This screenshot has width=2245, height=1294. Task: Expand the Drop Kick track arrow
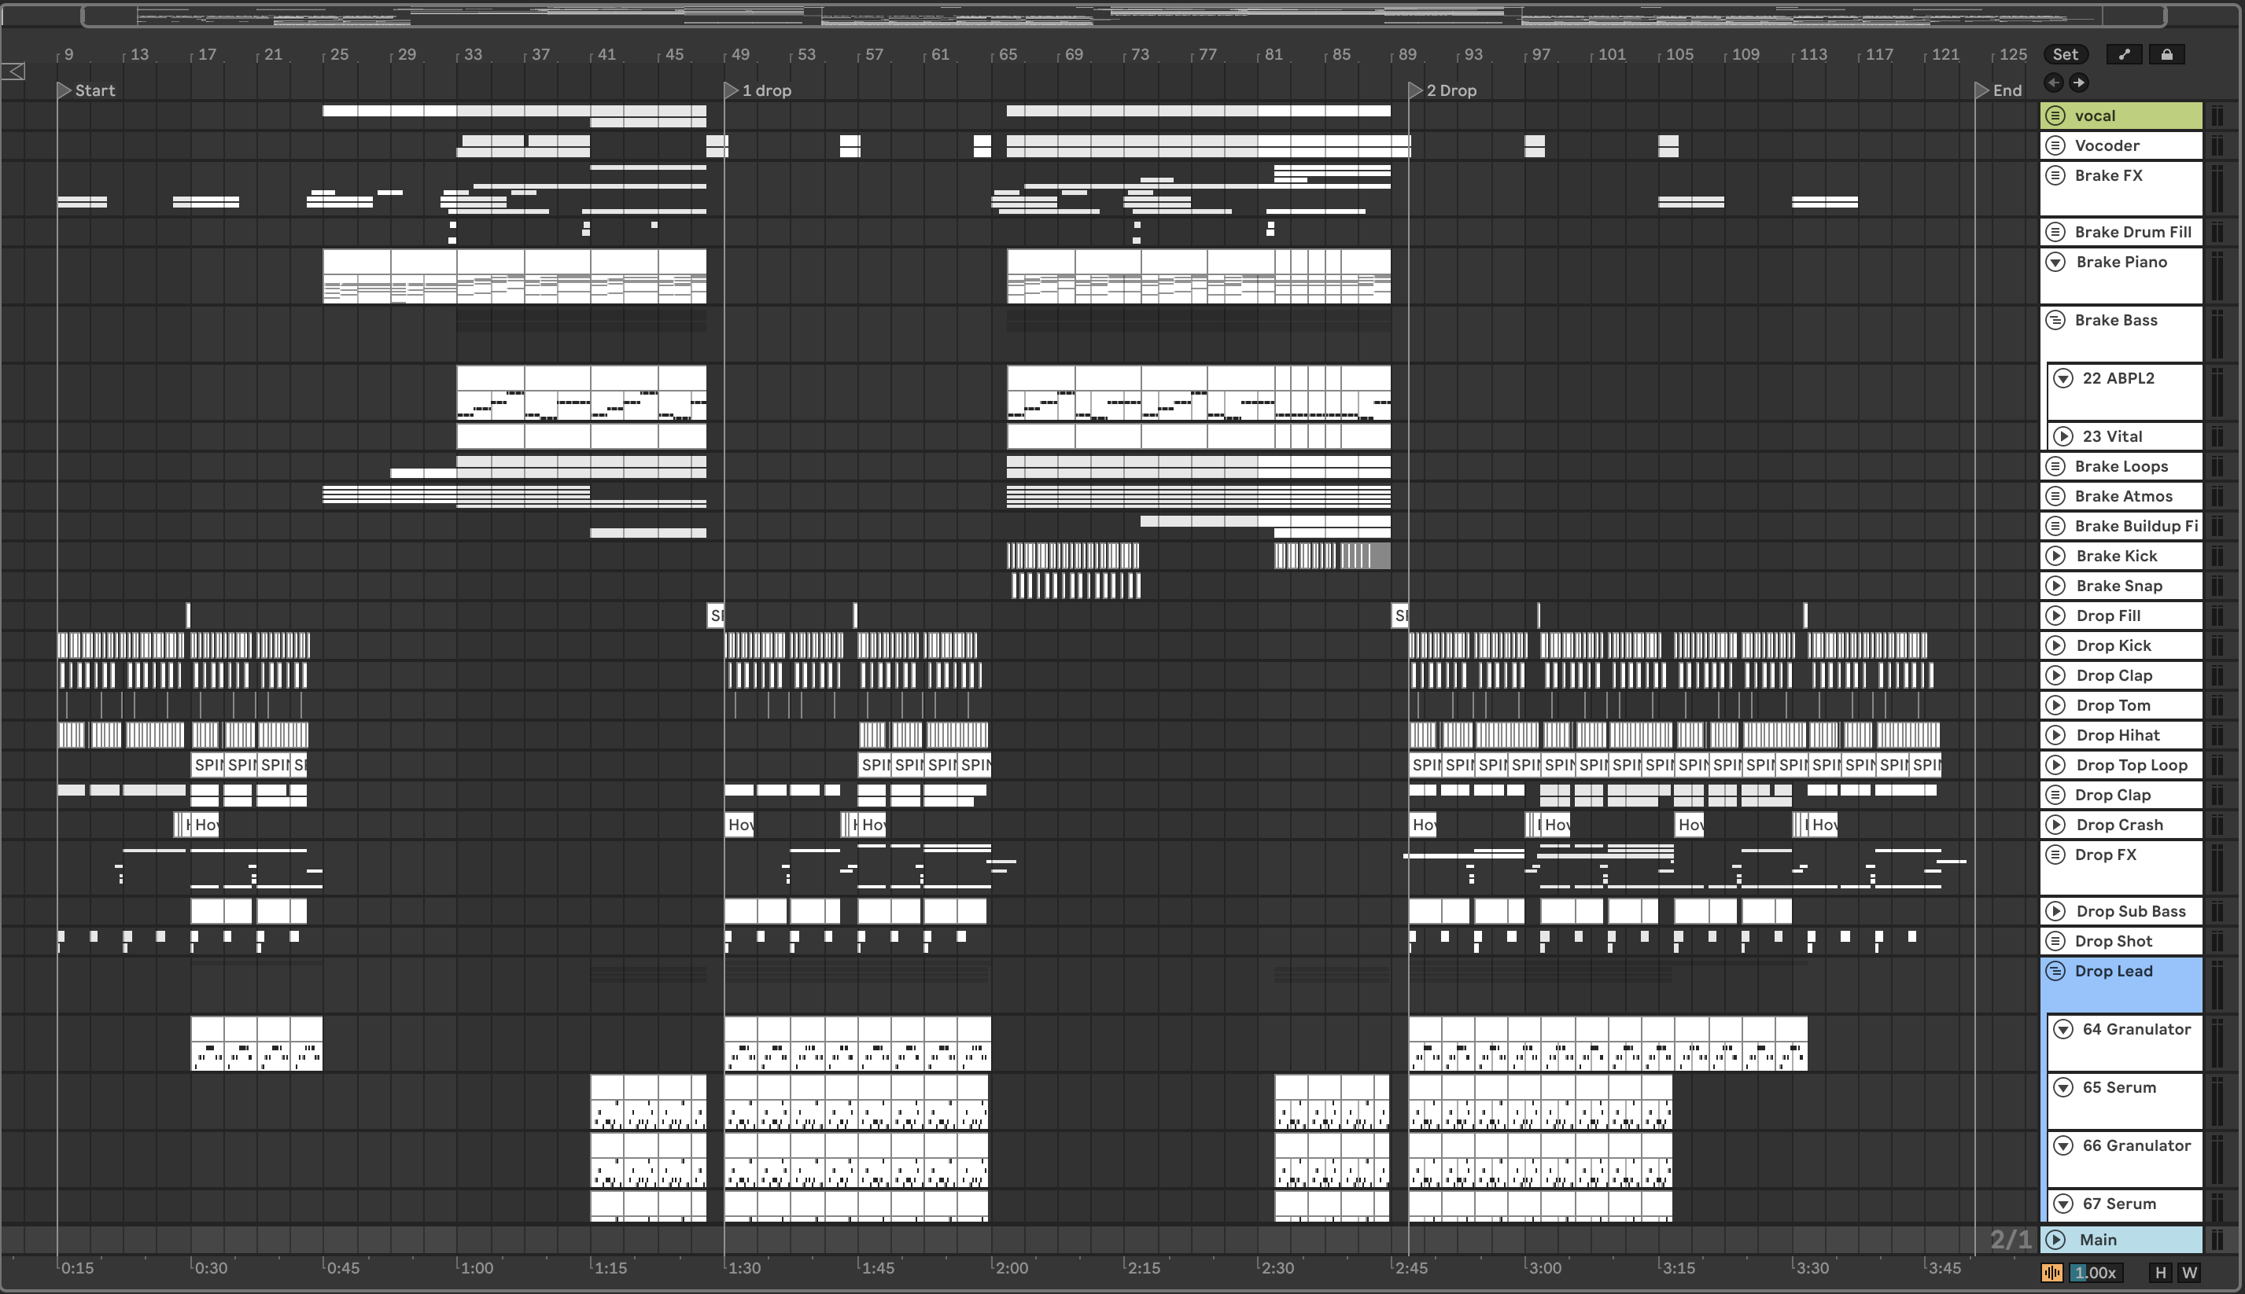pos(2055,645)
